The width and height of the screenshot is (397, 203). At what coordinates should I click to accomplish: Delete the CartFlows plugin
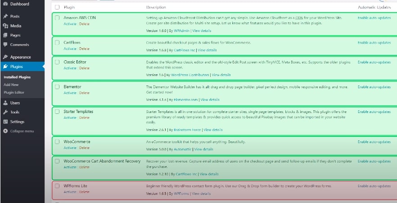pyautogui.click(x=84, y=49)
